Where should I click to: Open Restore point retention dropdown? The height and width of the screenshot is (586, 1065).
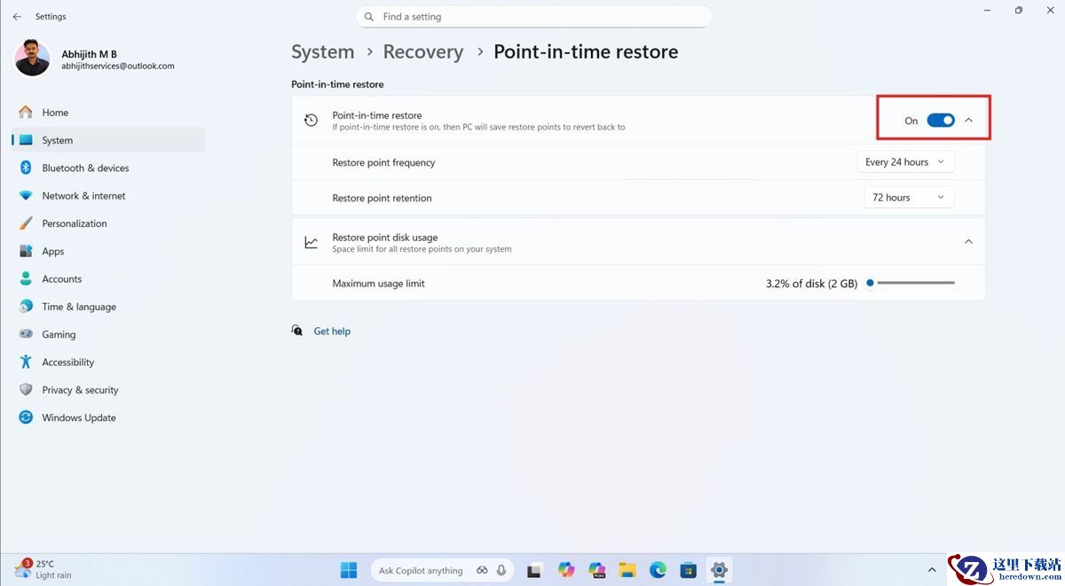point(909,198)
